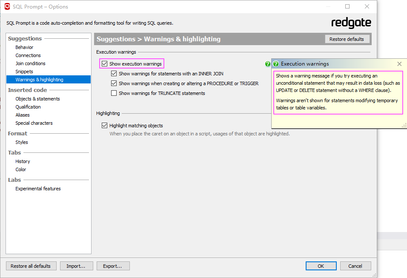Click the 'SQL Prompt is a code auto-completion' description
407x278 pixels.
pyautogui.click(x=90, y=23)
